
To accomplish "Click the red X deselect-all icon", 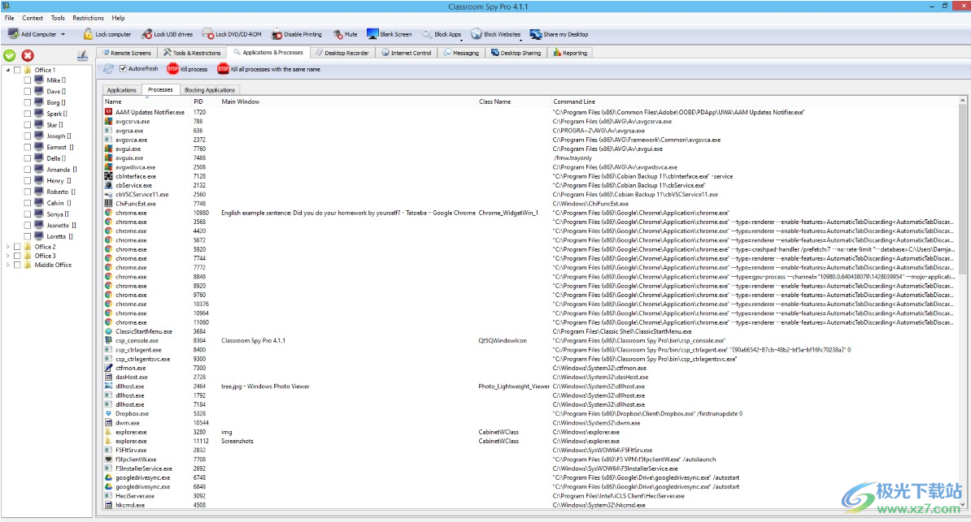I will pos(28,56).
